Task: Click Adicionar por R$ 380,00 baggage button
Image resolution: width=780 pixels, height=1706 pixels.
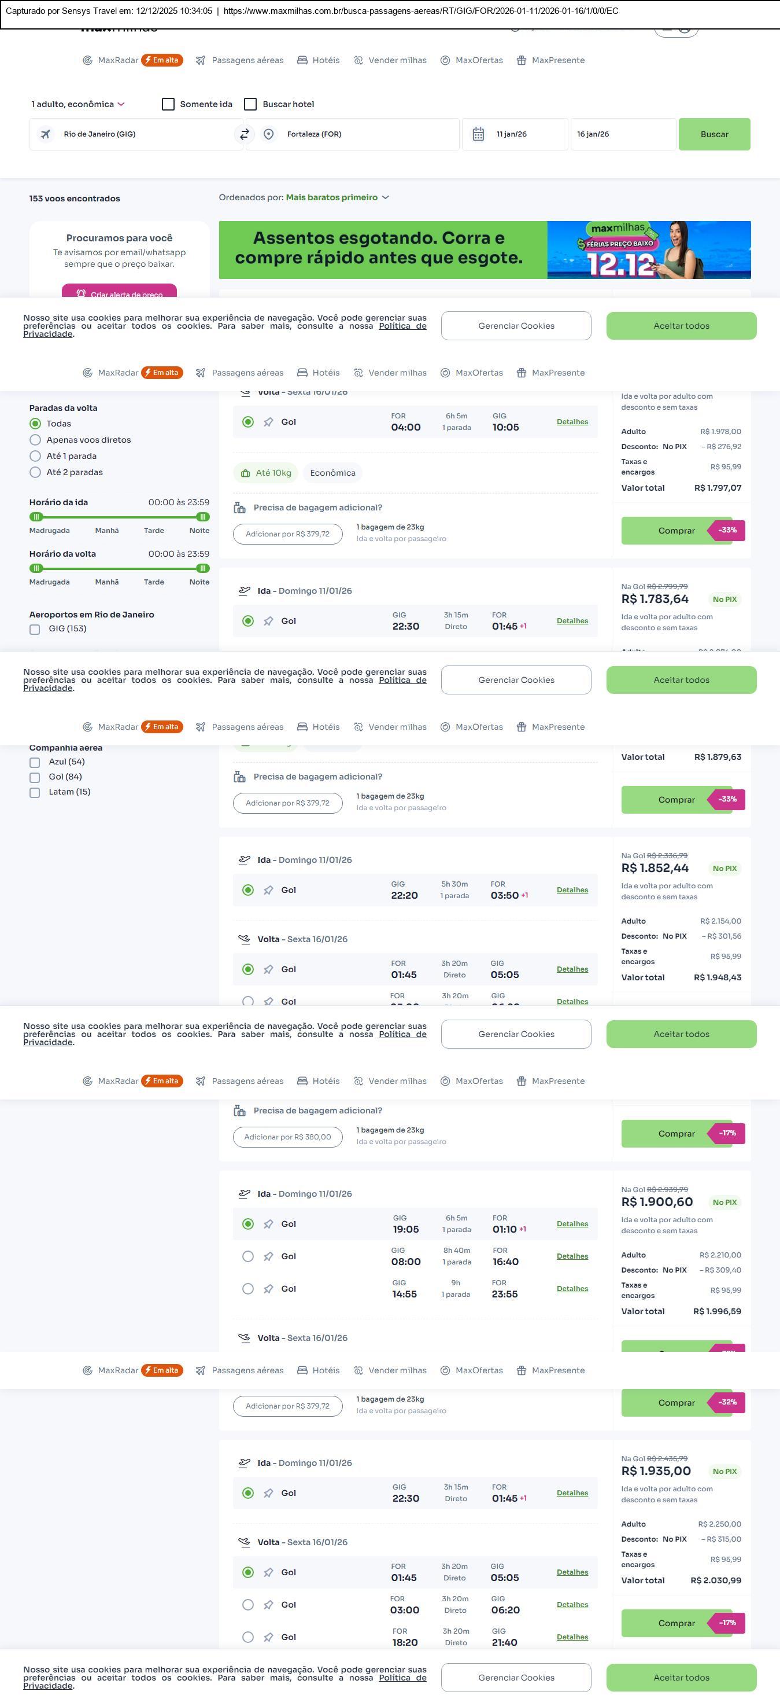Action: 287,1137
